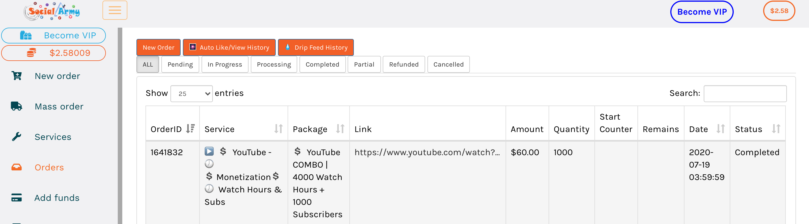
Task: Click the YouTube link in order row
Action: pos(427,152)
